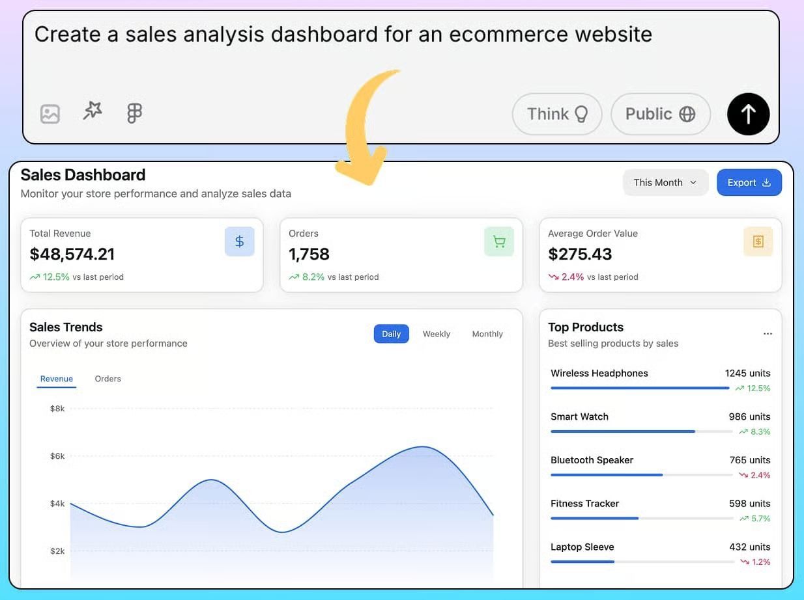
Task: Click the $8k axis label on chart
Action: tap(57, 409)
